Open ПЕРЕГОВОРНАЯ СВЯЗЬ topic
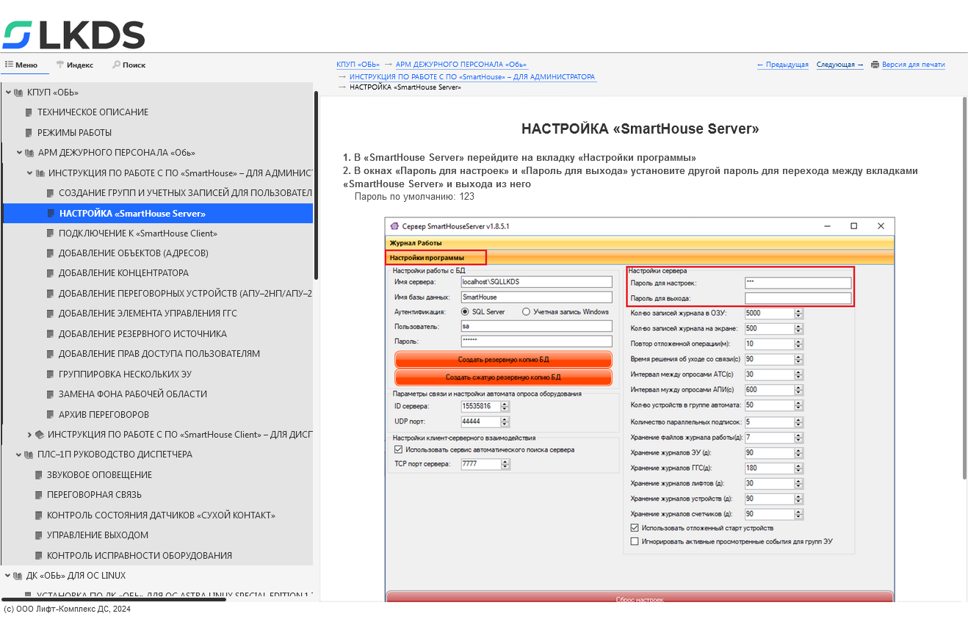Screen dimensions: 968x619 pyautogui.click(x=94, y=495)
